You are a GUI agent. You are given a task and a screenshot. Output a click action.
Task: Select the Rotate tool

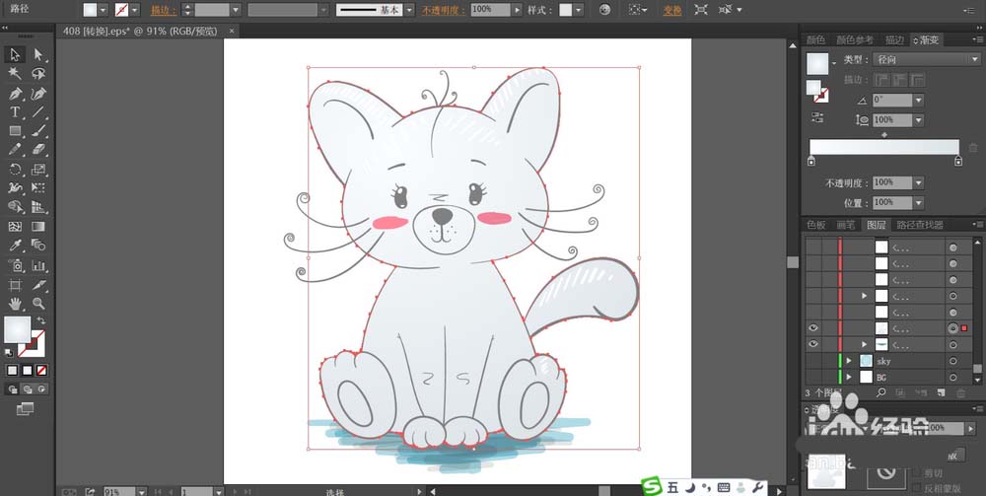coord(15,169)
